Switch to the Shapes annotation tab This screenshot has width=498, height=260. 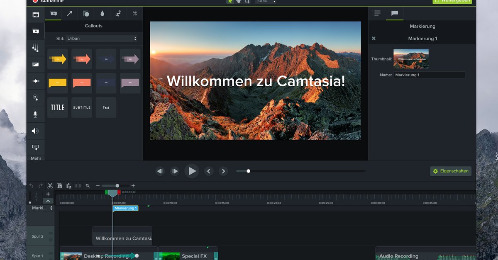coord(86,13)
